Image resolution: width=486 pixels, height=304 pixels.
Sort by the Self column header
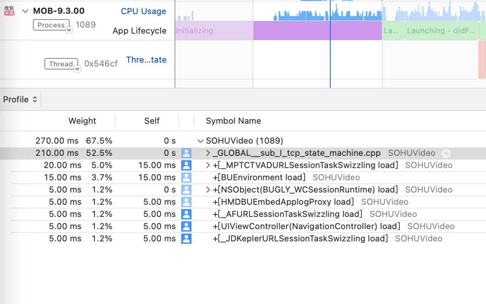click(152, 121)
